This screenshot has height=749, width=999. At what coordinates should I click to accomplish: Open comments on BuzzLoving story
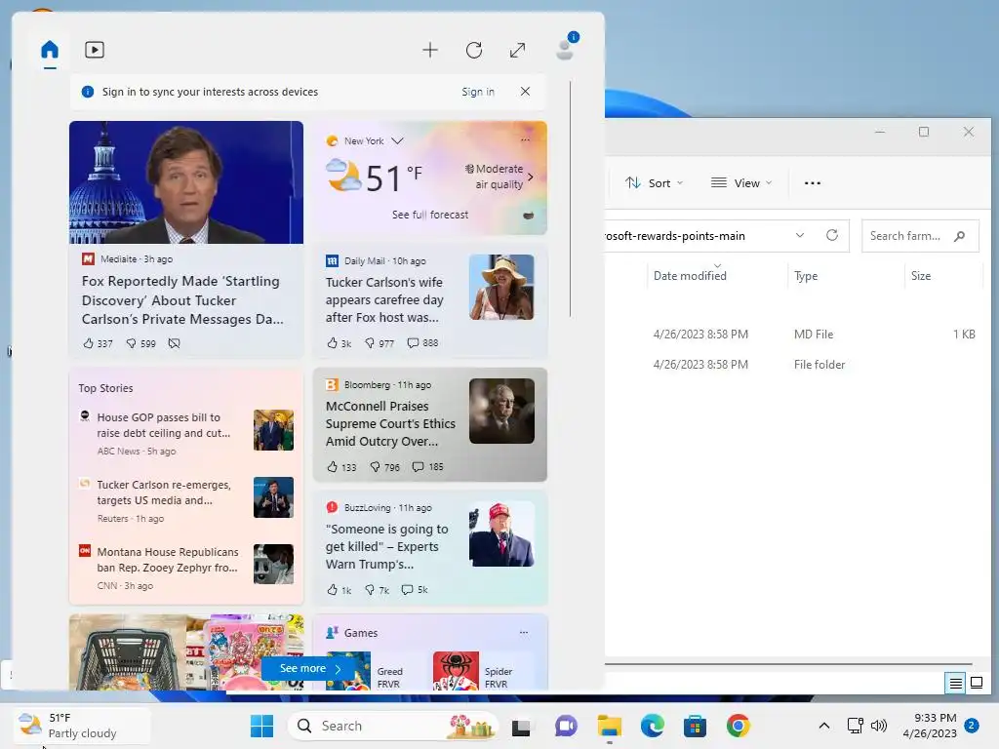point(415,590)
